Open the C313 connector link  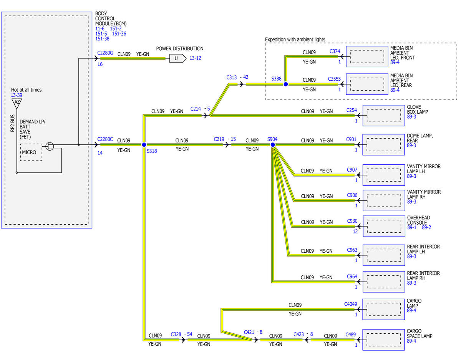click(232, 77)
